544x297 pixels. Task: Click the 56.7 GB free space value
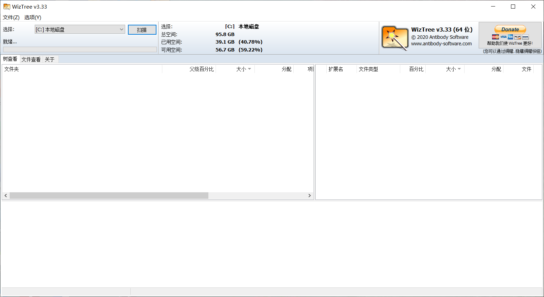coord(225,50)
